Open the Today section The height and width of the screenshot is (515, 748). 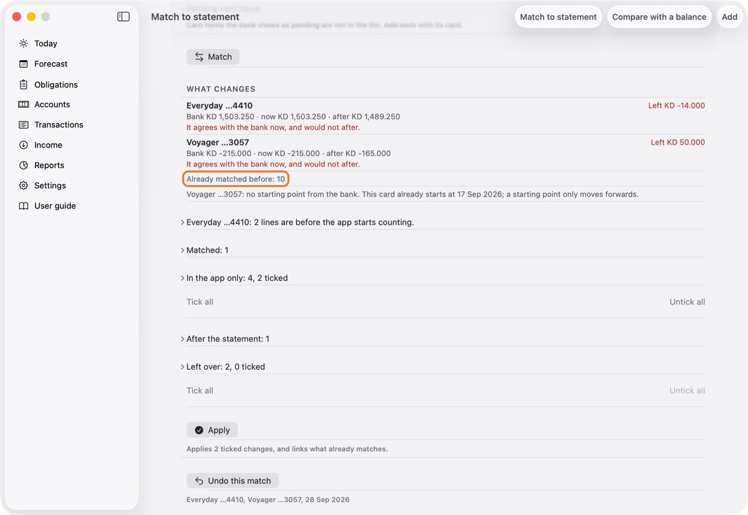[x=46, y=43]
